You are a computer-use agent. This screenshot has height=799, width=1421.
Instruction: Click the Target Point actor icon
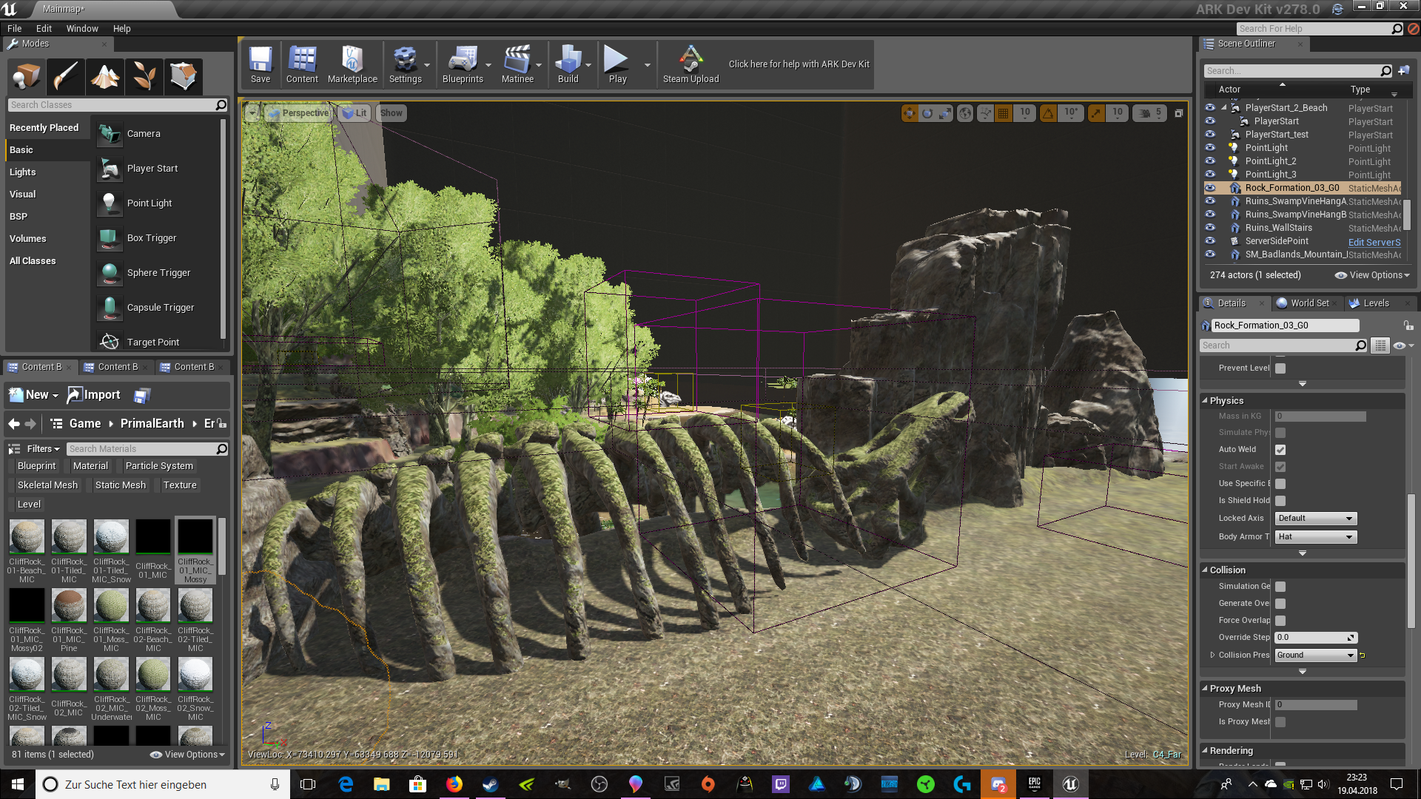point(110,342)
